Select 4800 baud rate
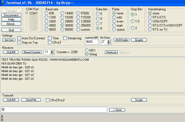Image resolution: width=185 pixels, height=122 pixels. pos(47,25)
